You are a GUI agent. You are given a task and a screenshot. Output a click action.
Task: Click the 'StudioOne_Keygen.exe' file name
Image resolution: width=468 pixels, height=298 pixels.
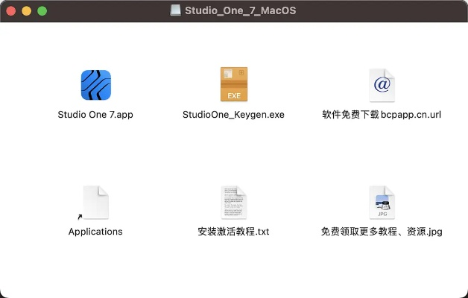click(x=233, y=115)
